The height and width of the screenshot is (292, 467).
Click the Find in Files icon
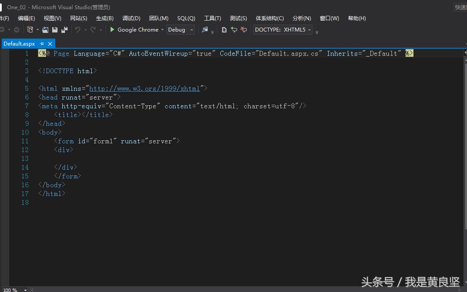[x=205, y=29]
